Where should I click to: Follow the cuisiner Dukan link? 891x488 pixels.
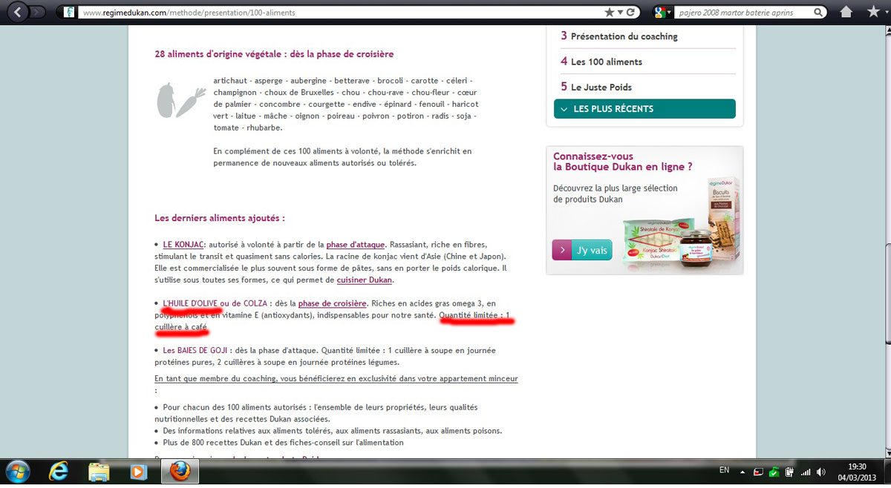point(364,280)
